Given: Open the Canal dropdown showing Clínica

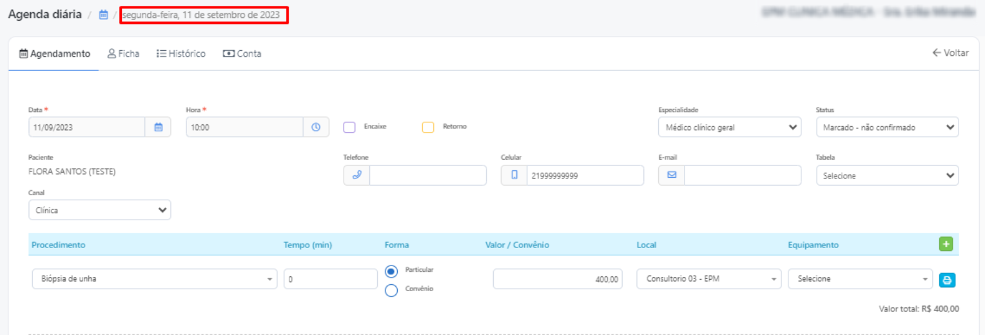Looking at the screenshot, I should click(x=100, y=210).
